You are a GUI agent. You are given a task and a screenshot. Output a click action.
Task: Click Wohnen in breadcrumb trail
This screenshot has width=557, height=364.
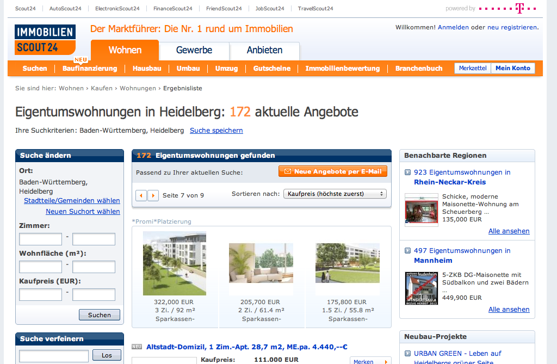tap(71, 88)
